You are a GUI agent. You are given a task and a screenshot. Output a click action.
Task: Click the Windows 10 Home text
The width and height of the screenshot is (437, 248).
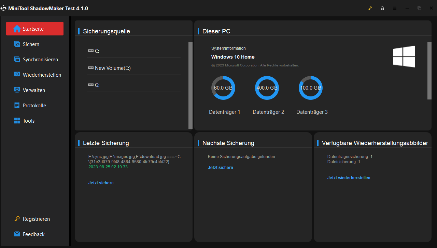click(x=233, y=57)
